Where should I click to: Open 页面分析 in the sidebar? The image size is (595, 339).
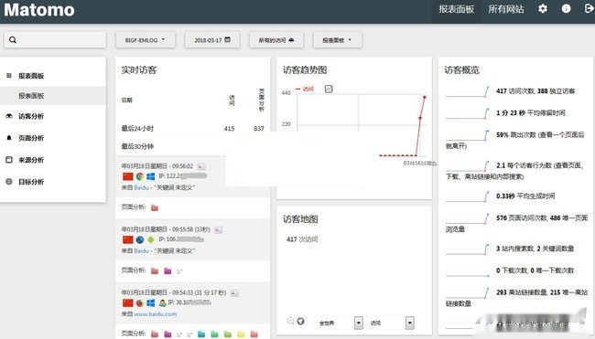(31, 138)
